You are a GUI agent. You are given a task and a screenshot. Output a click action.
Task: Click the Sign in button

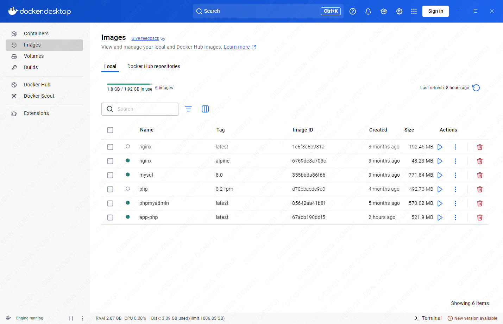(435, 11)
